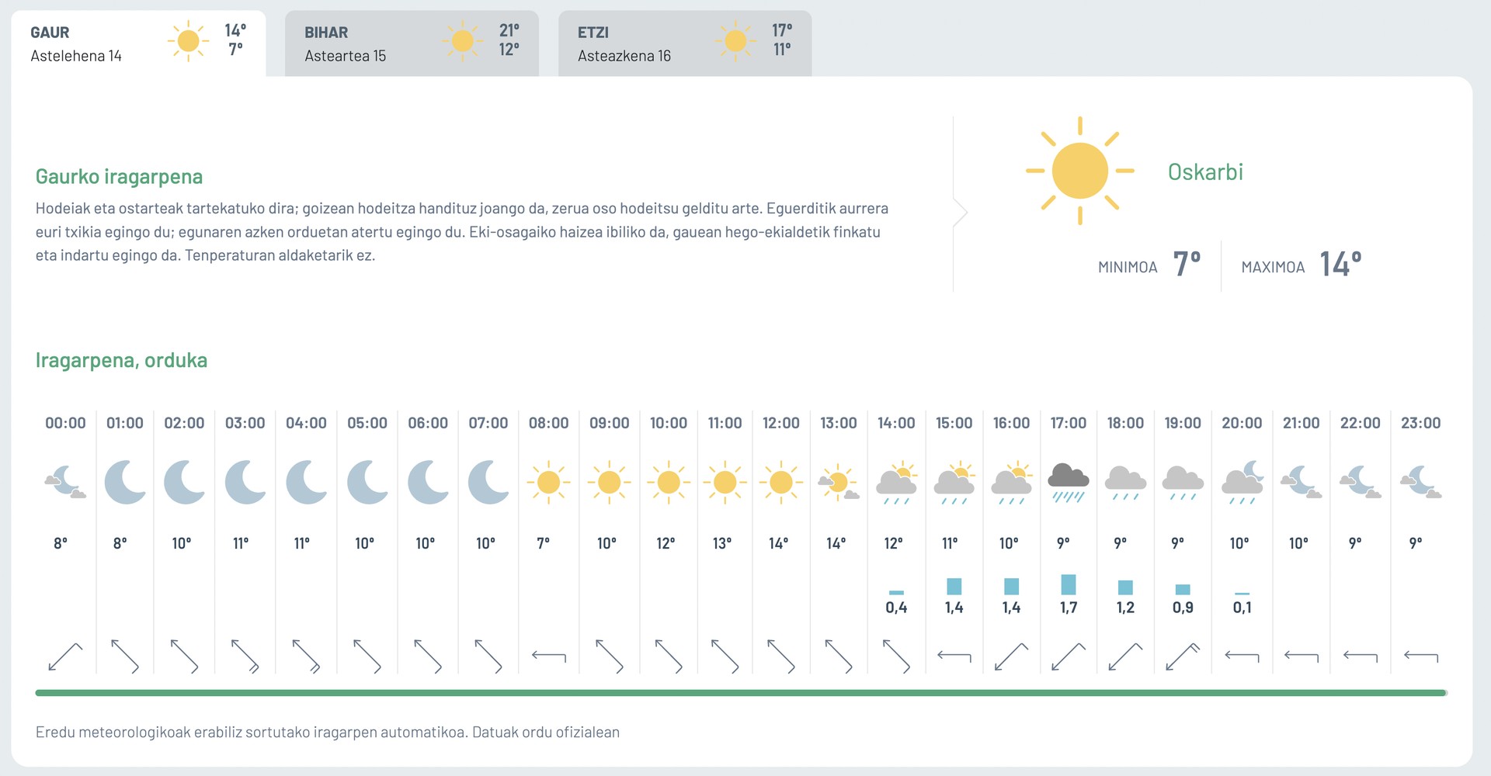Click the 22:00 cloudy moon icon
Screen dimensions: 1491x776
coord(1361,483)
